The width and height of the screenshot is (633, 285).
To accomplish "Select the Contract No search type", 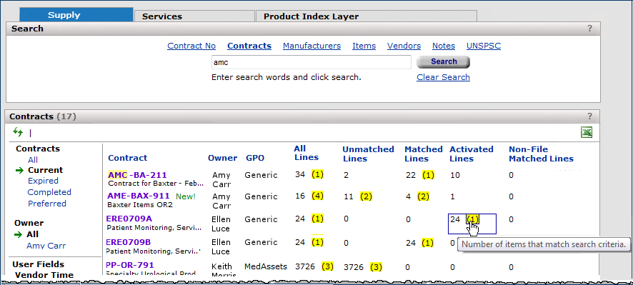I will tap(191, 46).
